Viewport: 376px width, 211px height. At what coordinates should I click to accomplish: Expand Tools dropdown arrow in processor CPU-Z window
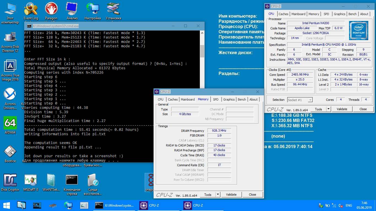pyautogui.click(x=329, y=109)
